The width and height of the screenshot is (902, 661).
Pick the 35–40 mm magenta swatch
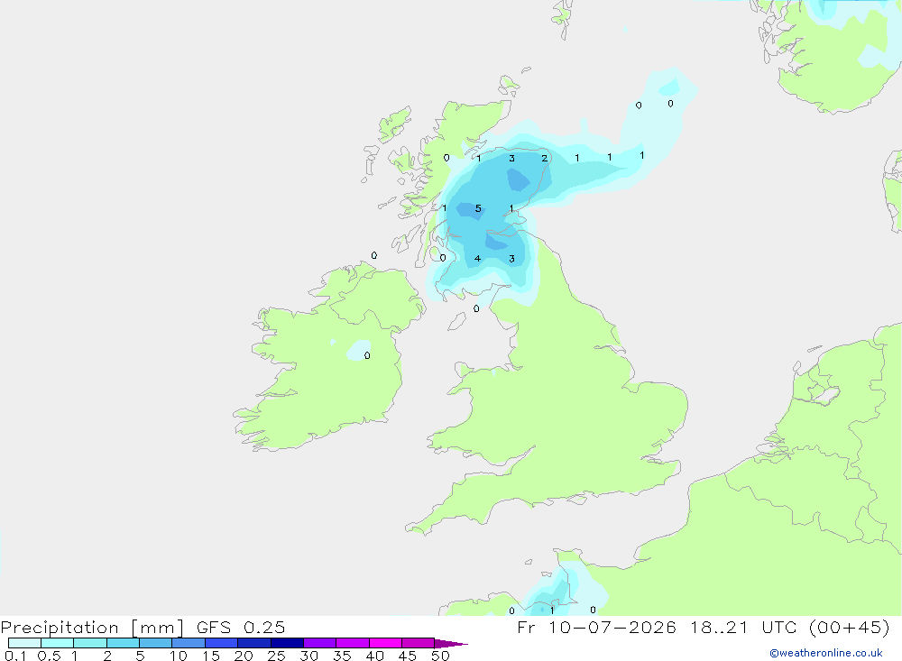353,643
